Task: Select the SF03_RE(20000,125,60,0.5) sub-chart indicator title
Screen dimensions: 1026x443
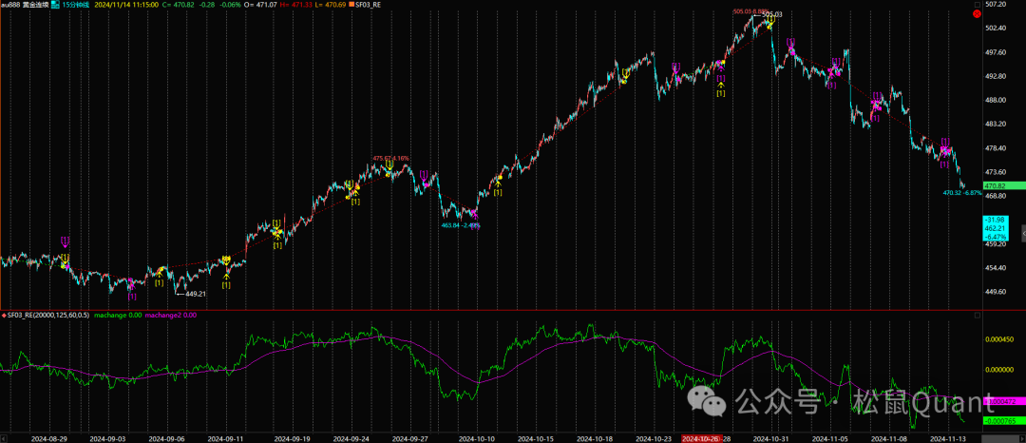Action: (47, 315)
